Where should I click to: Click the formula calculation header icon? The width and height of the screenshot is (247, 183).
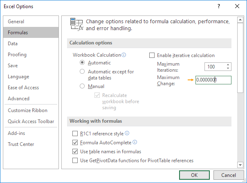[x=76, y=24]
